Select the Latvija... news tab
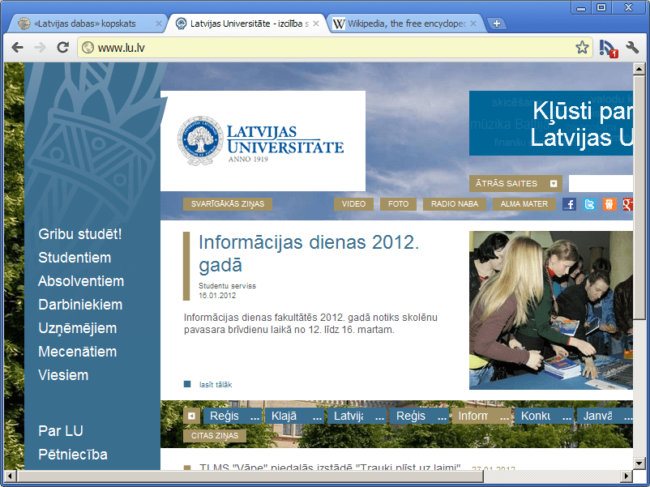 [357, 416]
